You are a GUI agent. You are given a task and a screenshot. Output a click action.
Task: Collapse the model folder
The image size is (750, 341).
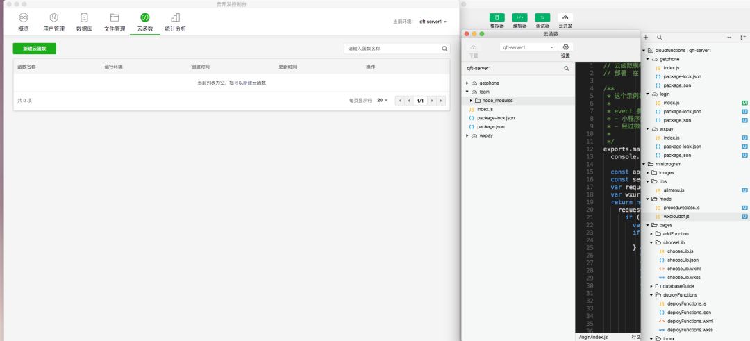click(x=648, y=199)
